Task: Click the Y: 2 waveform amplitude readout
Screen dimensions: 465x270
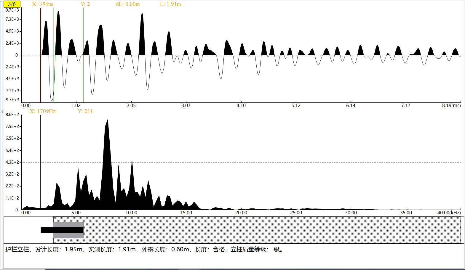Action: pyautogui.click(x=85, y=4)
